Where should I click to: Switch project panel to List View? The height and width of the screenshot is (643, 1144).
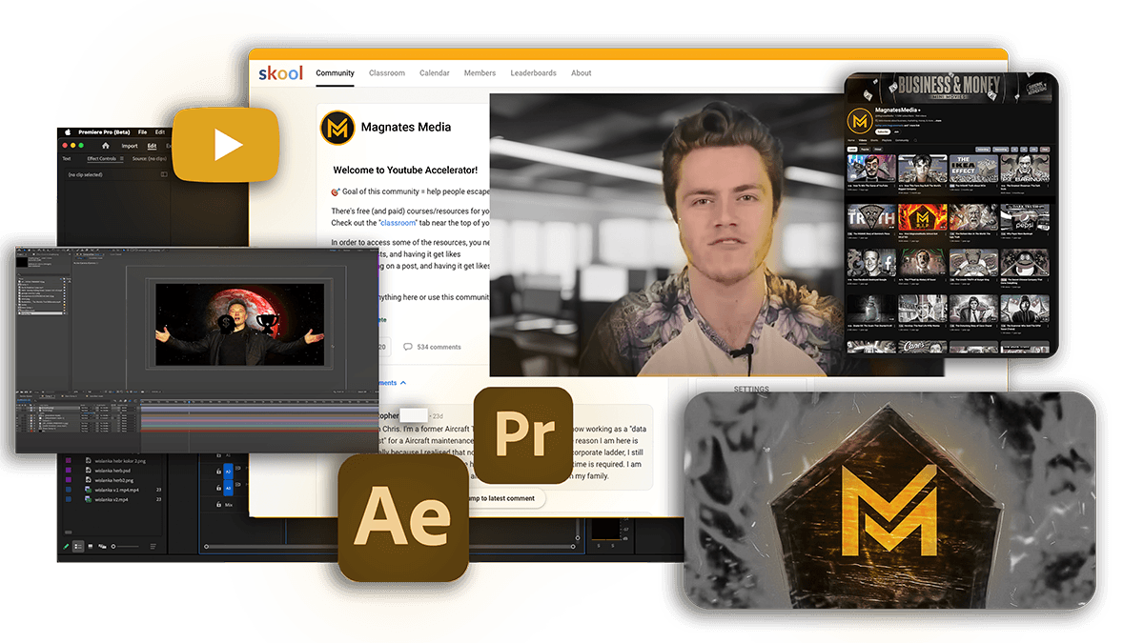(78, 547)
